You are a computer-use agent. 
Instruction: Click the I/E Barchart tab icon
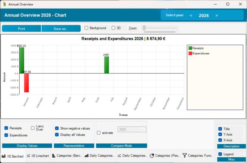(3, 156)
